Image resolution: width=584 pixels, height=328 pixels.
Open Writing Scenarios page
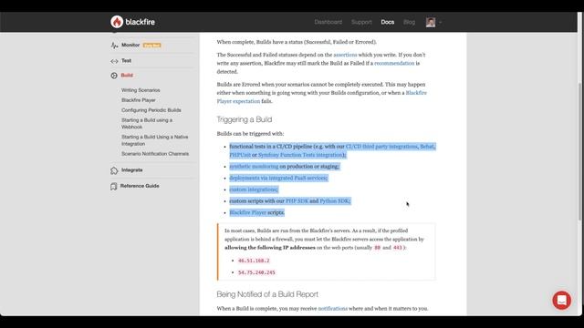141,90
